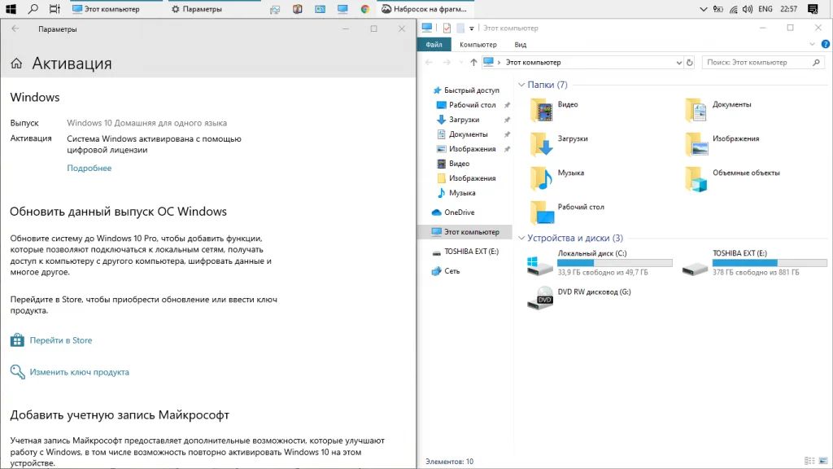The width and height of the screenshot is (833, 469).
Task: Select DVD RW дисковод (G:)
Action: tap(579, 296)
